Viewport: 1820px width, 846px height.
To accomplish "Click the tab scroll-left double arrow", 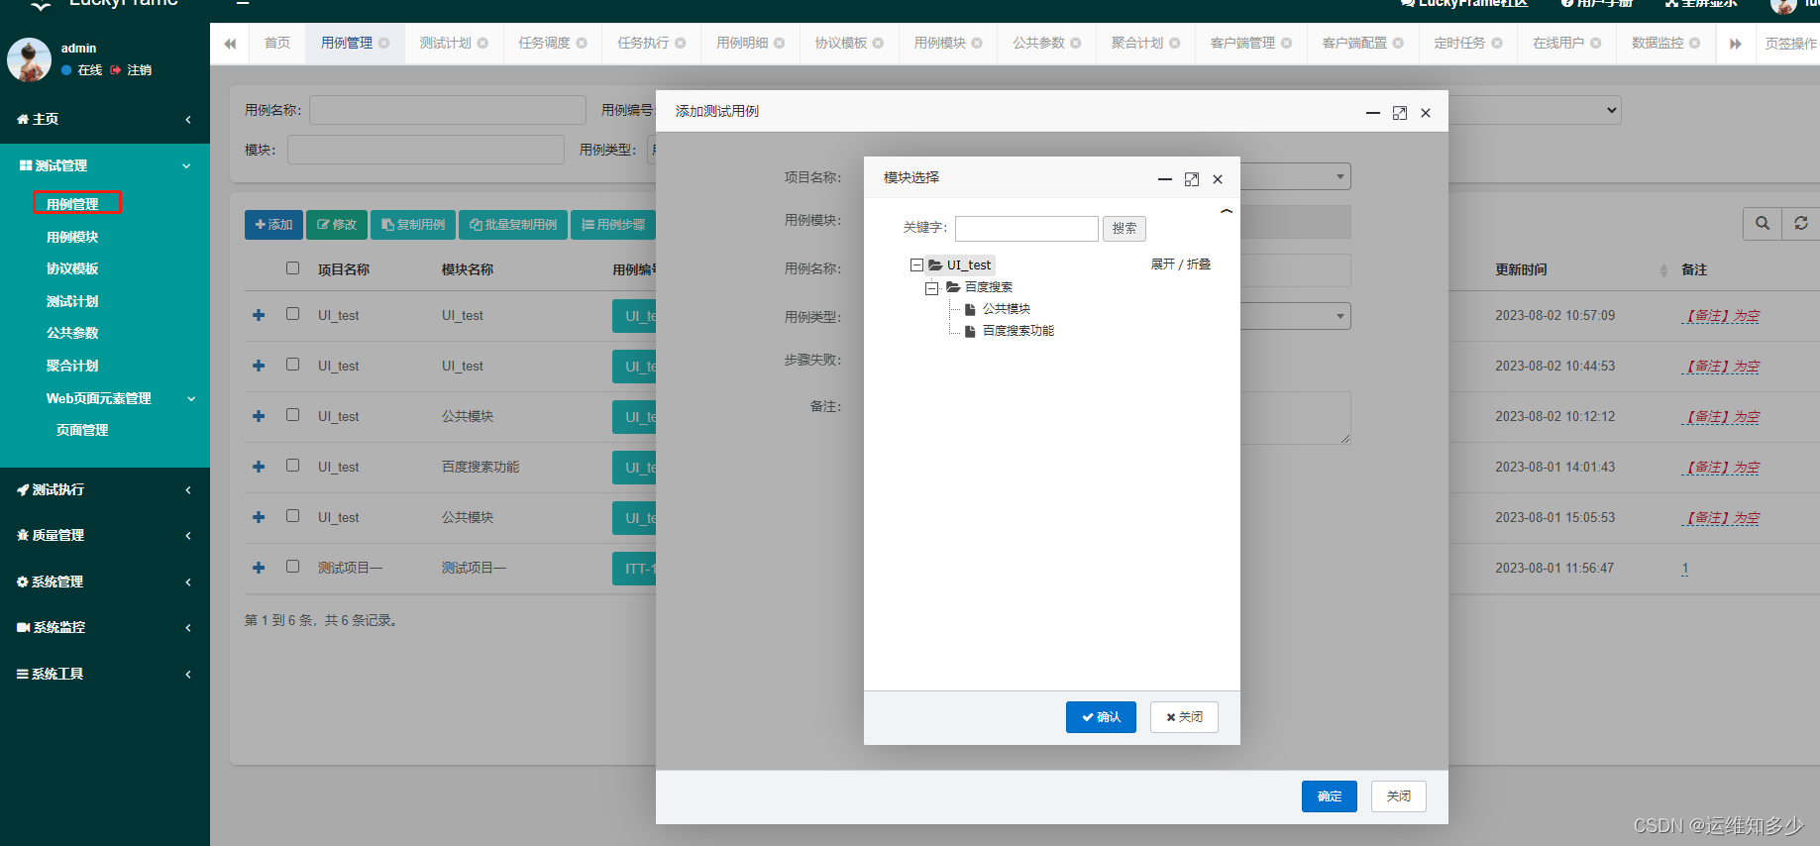I will [x=230, y=44].
